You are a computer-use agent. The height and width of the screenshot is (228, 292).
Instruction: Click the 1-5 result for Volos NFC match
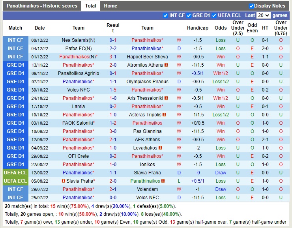(113, 90)
